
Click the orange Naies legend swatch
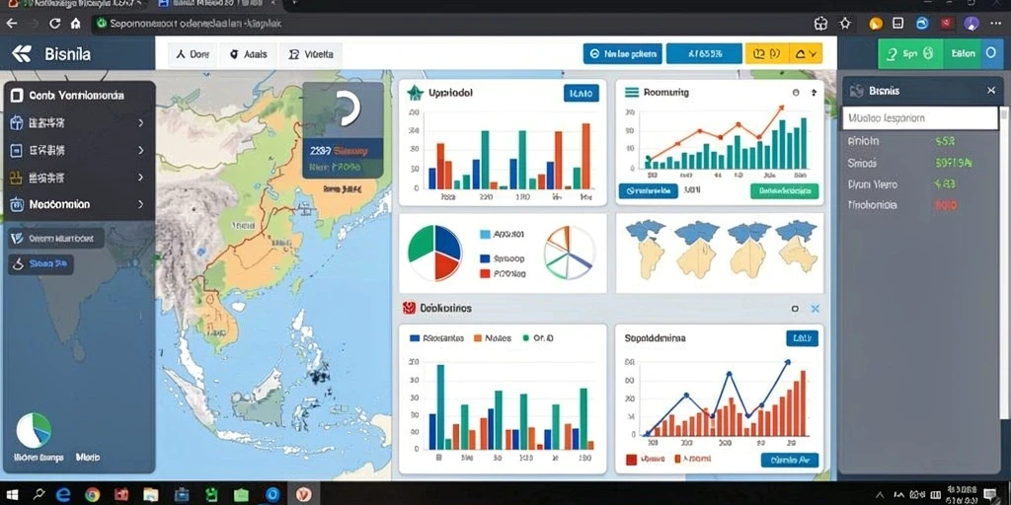478,338
